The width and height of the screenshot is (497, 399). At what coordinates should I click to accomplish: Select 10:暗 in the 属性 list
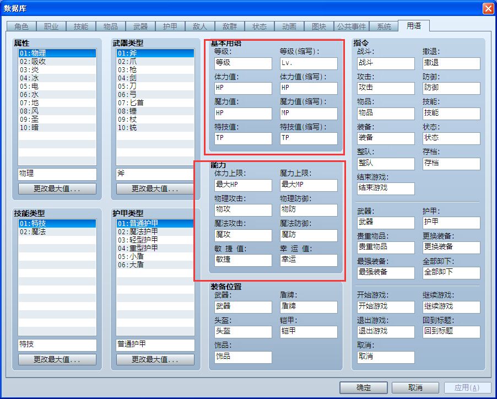[x=57, y=127]
